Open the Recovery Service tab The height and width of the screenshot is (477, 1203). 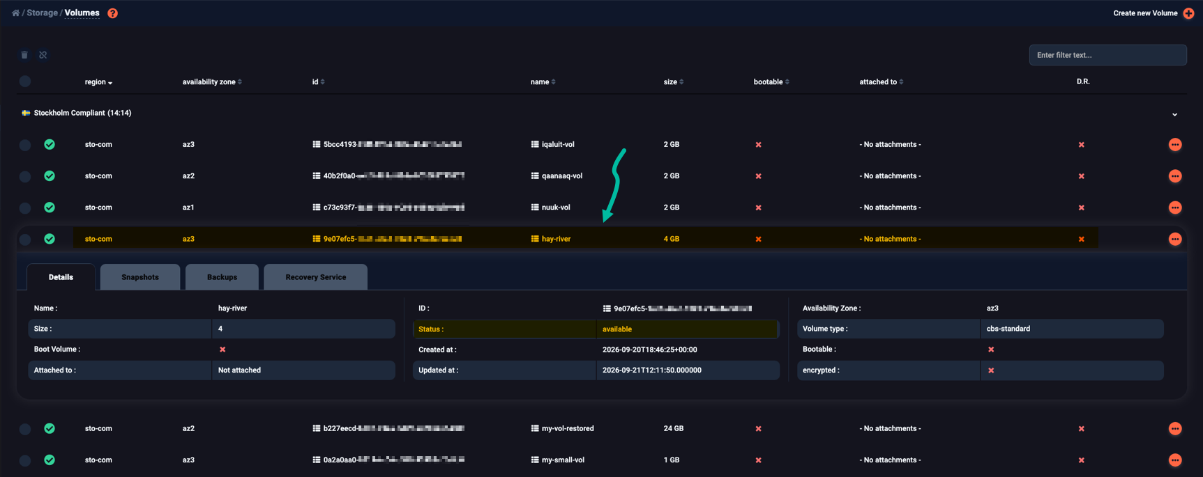pos(315,277)
